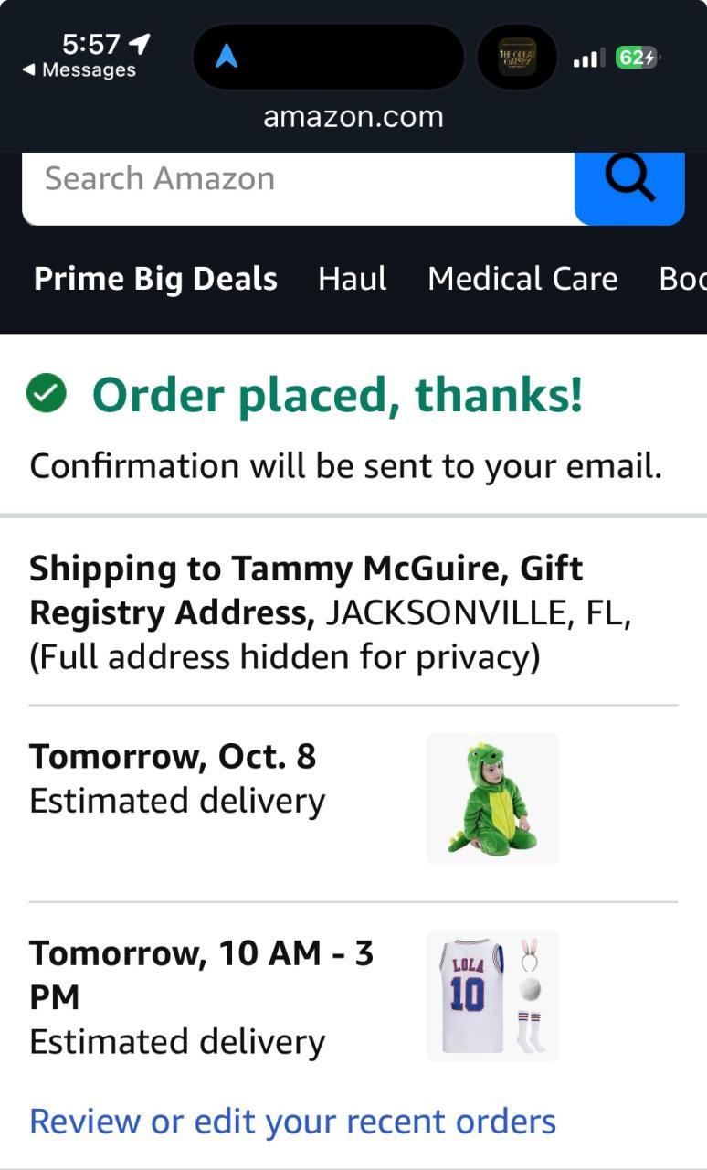The image size is (707, 1170).
Task: Tap the Tomorrow 10 AM - 3 PM delivery
Action: point(201,996)
